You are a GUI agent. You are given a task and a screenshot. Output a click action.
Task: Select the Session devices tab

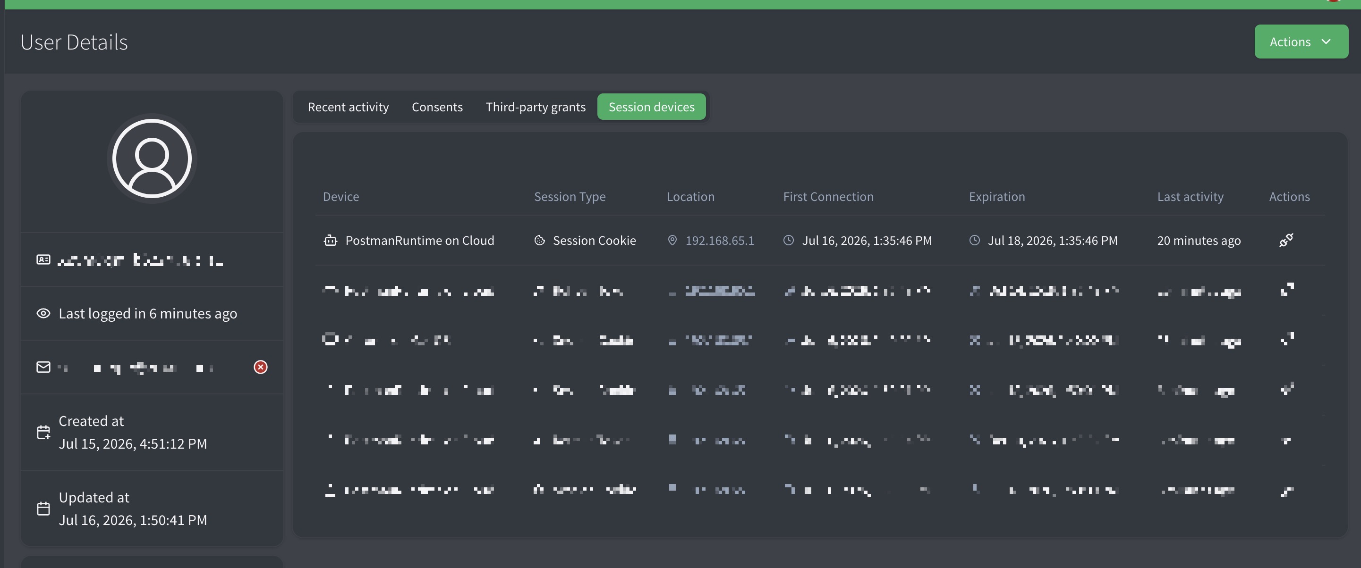click(x=651, y=107)
